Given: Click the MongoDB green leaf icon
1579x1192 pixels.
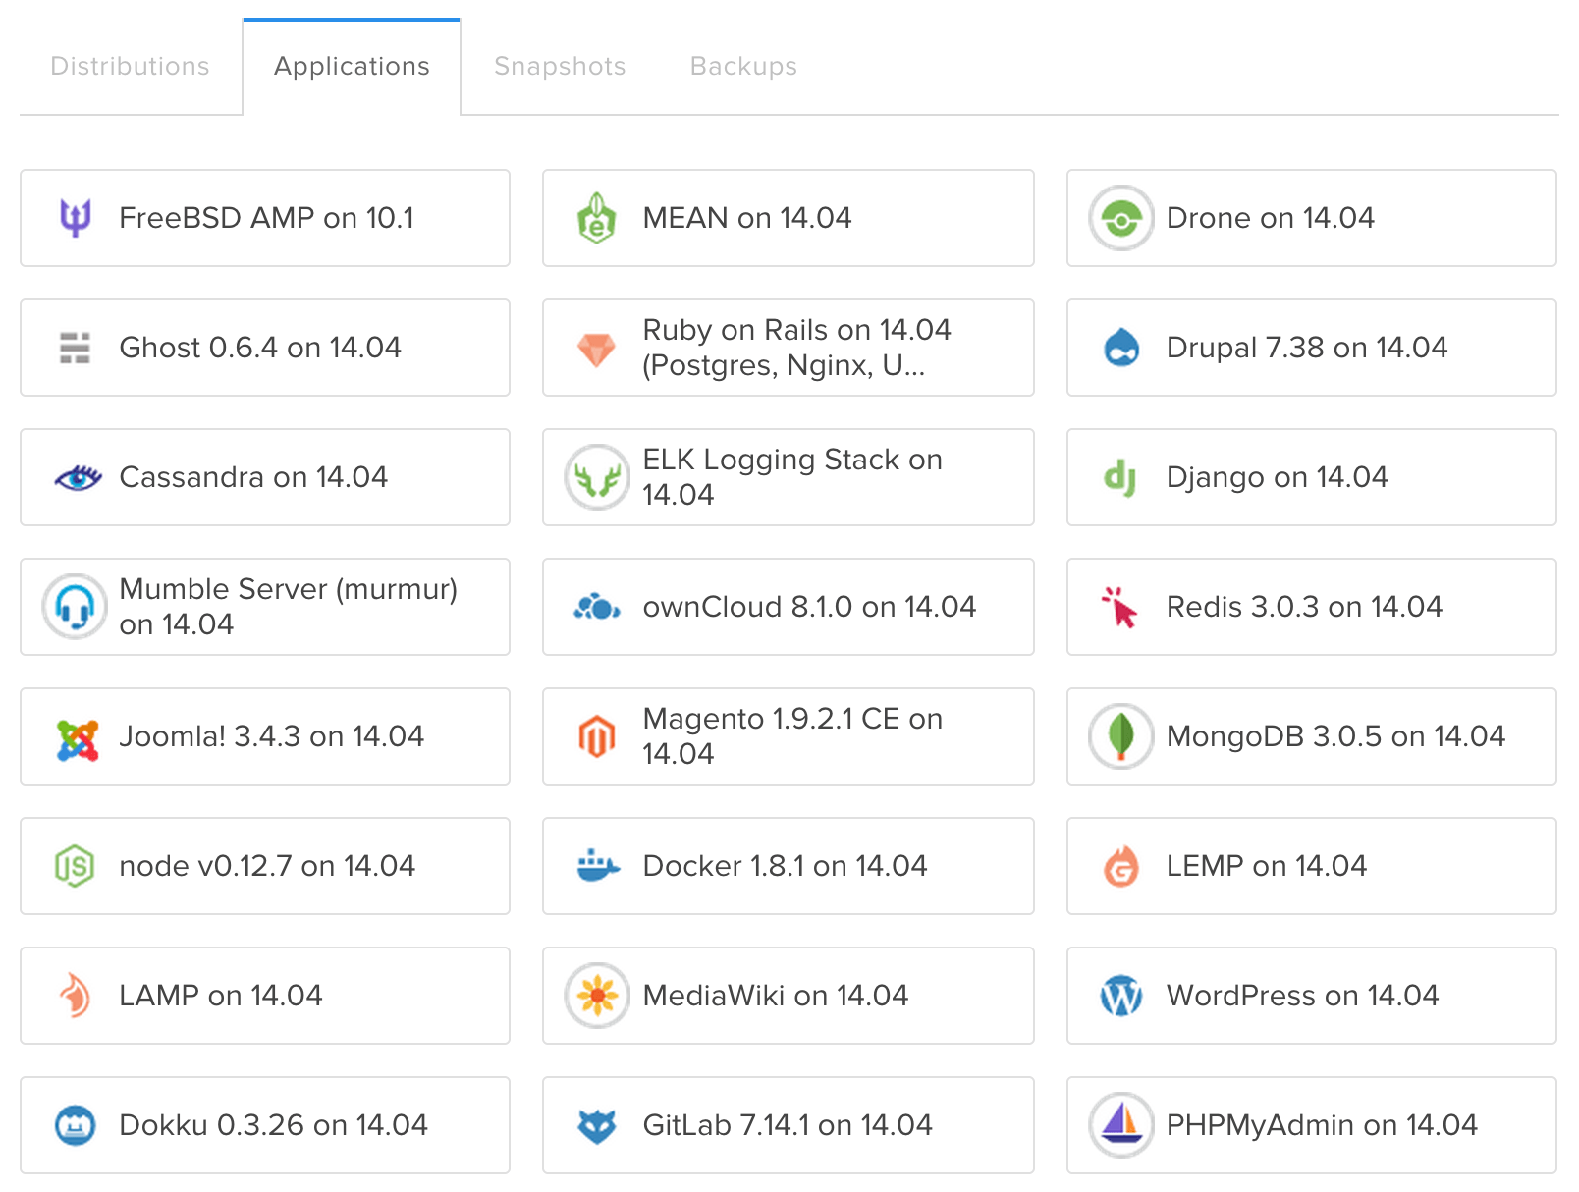Looking at the screenshot, I should tap(1120, 736).
